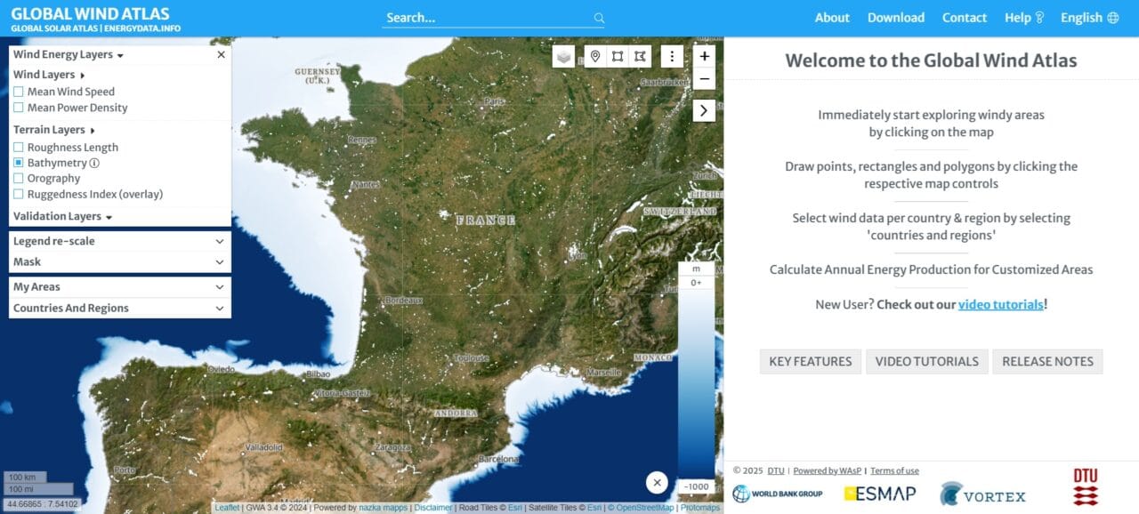Click the bathymetry depth legend color bar
This screenshot has width=1139, height=514.
click(696, 382)
